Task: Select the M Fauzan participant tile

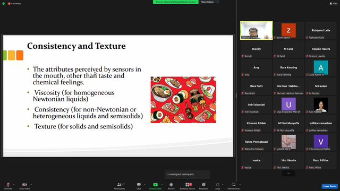Action: pos(321,86)
